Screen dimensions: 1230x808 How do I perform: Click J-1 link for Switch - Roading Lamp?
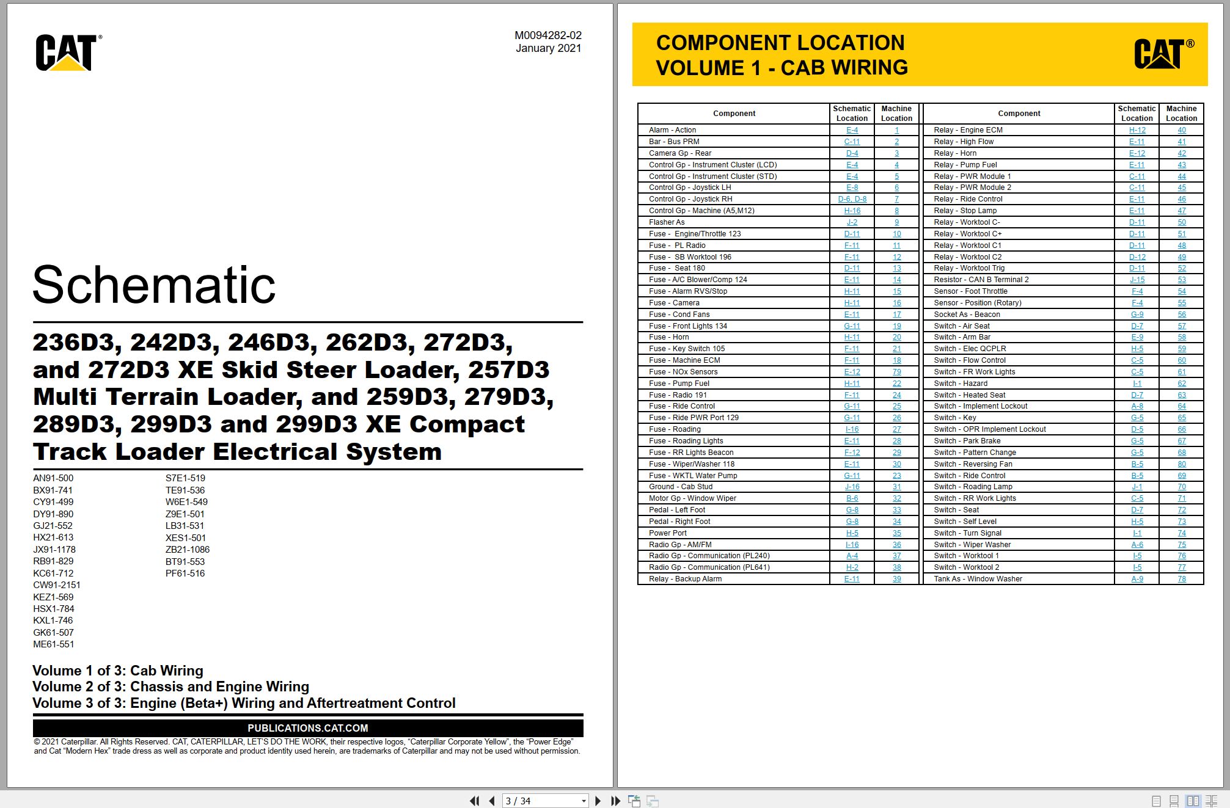tap(1137, 487)
